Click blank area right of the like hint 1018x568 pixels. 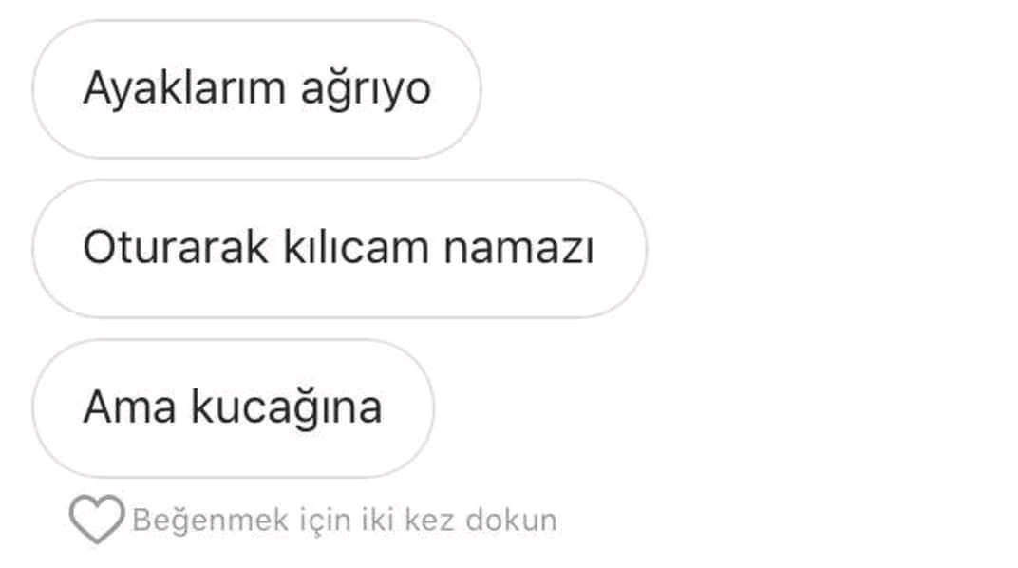click(785, 520)
